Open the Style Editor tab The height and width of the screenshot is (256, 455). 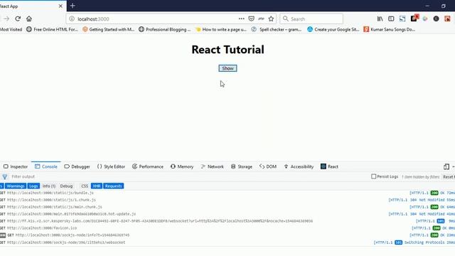point(111,166)
